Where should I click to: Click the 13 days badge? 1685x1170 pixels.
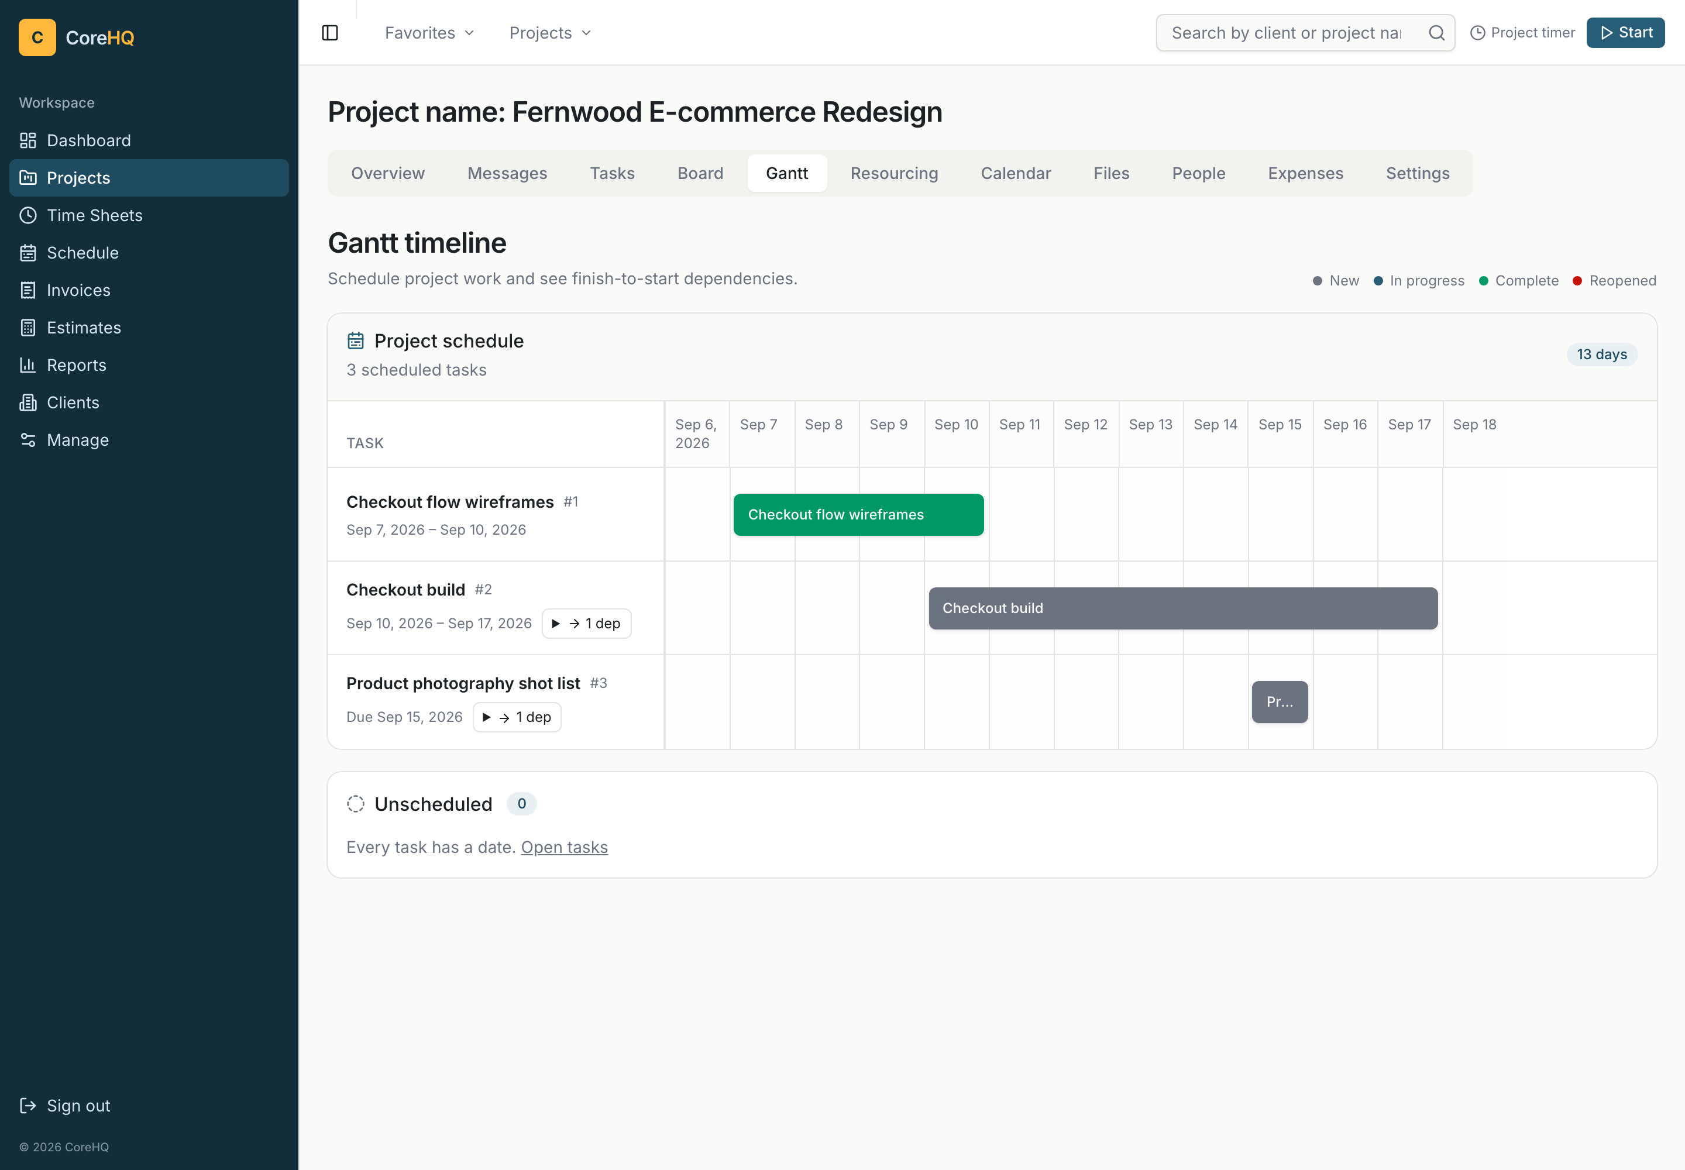click(1602, 354)
